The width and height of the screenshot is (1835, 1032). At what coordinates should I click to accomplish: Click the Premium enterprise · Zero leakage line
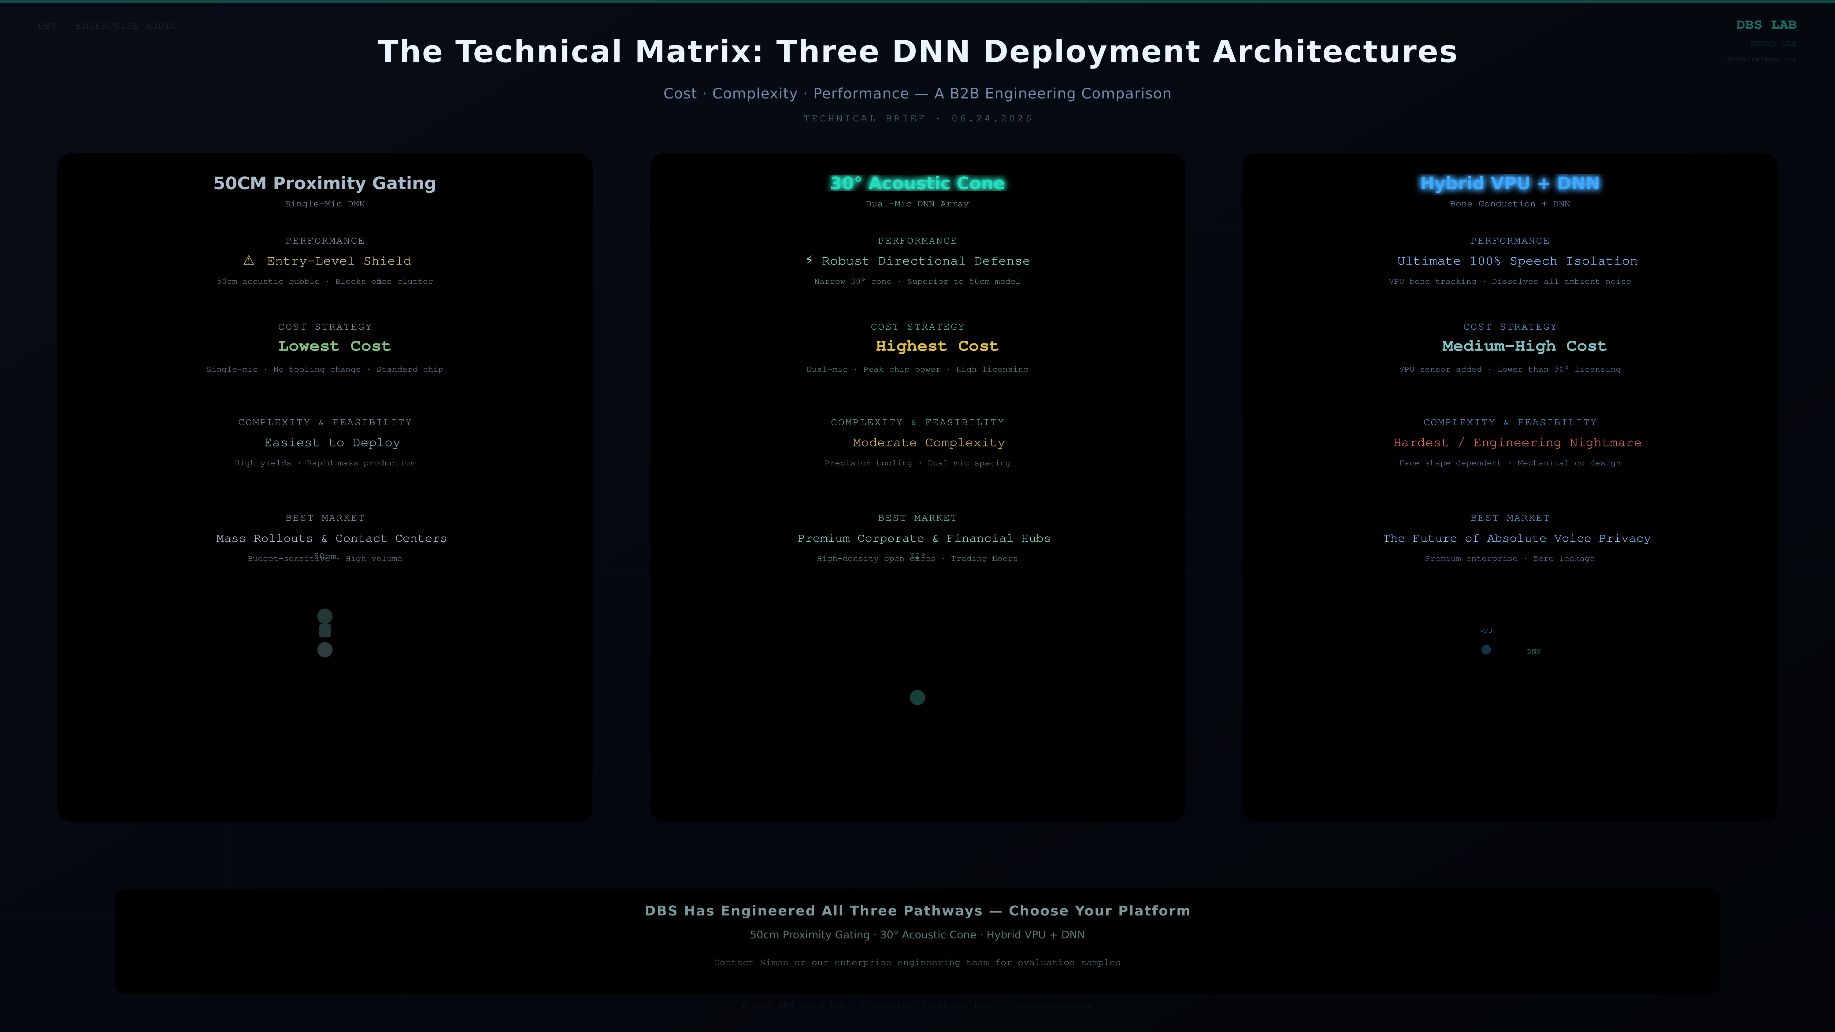pos(1510,558)
